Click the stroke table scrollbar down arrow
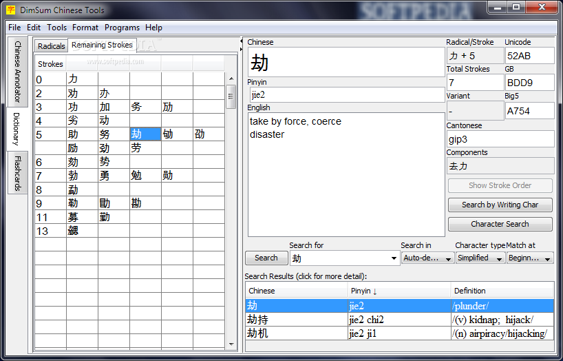This screenshot has width=563, height=361. pos(231,344)
